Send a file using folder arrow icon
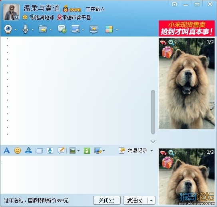Viewport: 217px width, 207px height. coord(43,29)
